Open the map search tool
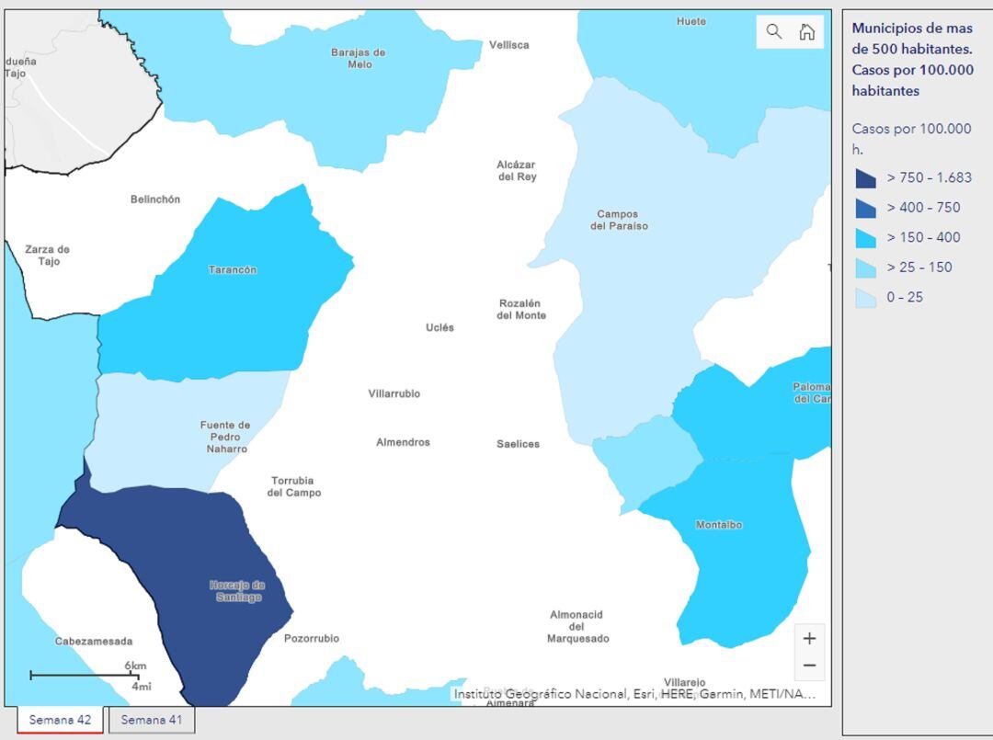This screenshot has height=740, width=993. (771, 30)
